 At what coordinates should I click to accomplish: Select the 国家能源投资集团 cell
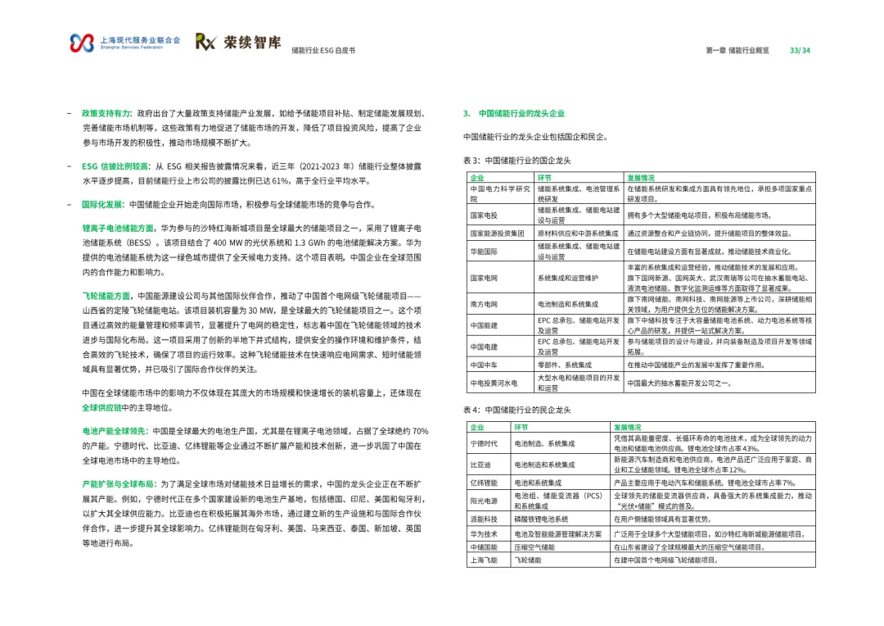click(500, 234)
